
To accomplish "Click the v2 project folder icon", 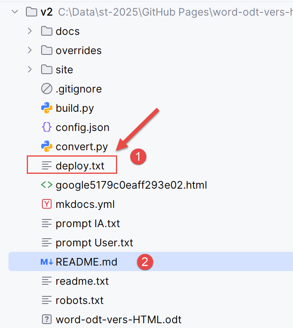I will 32,12.
